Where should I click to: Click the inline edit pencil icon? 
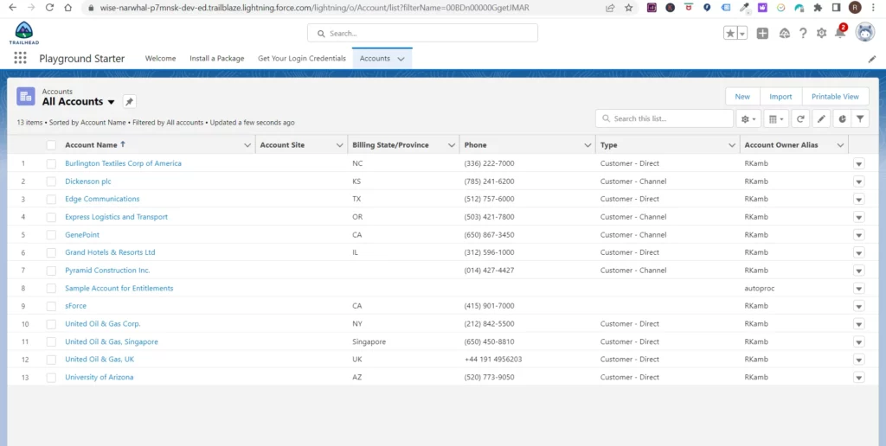coord(821,118)
